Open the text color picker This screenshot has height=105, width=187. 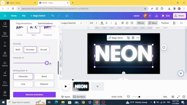(102, 23)
